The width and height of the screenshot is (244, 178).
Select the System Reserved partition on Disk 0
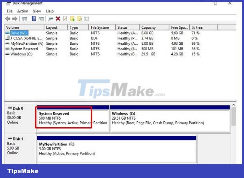click(73, 119)
